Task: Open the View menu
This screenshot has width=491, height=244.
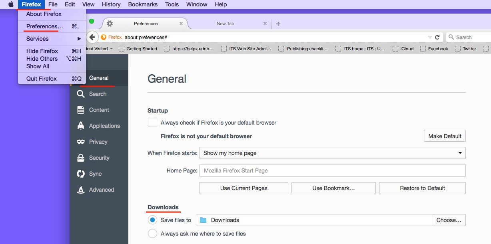Action: click(88, 4)
